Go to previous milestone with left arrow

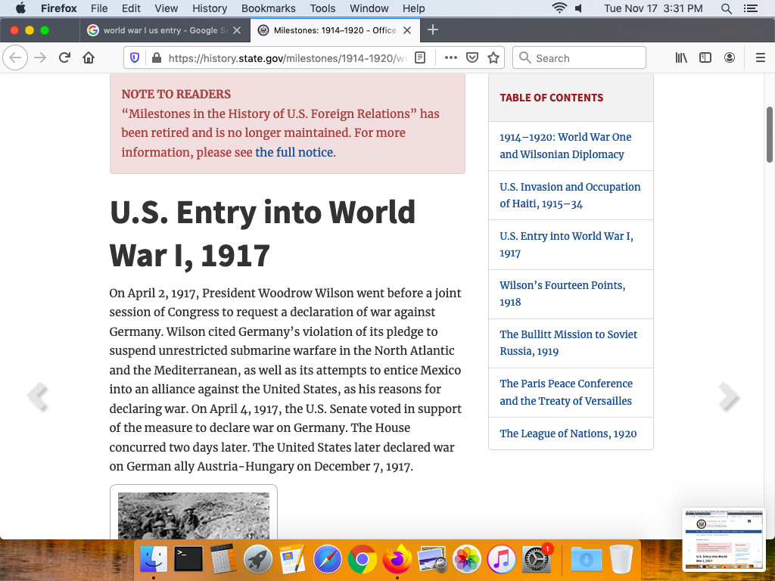point(37,396)
